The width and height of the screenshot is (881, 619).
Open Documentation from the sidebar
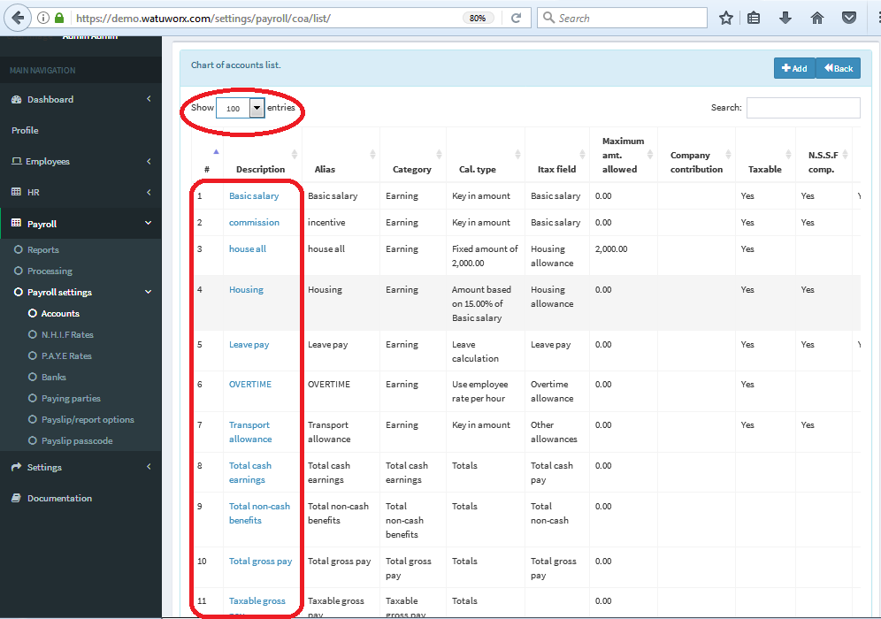point(59,498)
